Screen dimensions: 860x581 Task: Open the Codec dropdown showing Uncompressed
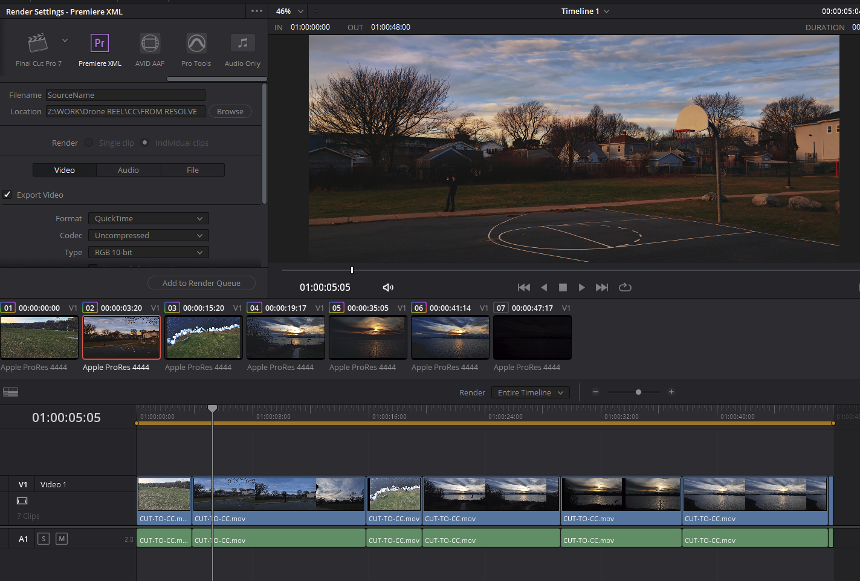point(148,236)
